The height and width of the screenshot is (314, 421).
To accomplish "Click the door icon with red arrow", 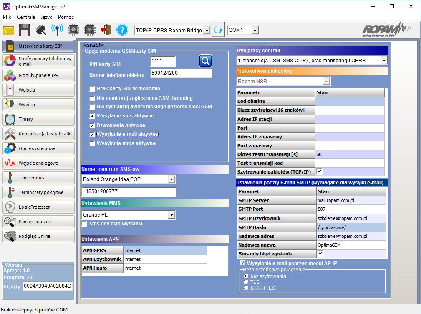I will pos(106,30).
